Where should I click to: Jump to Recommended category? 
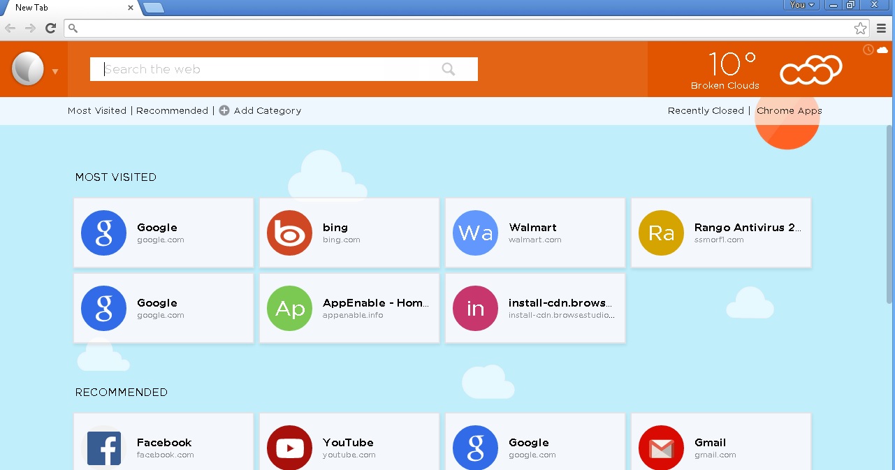point(172,110)
